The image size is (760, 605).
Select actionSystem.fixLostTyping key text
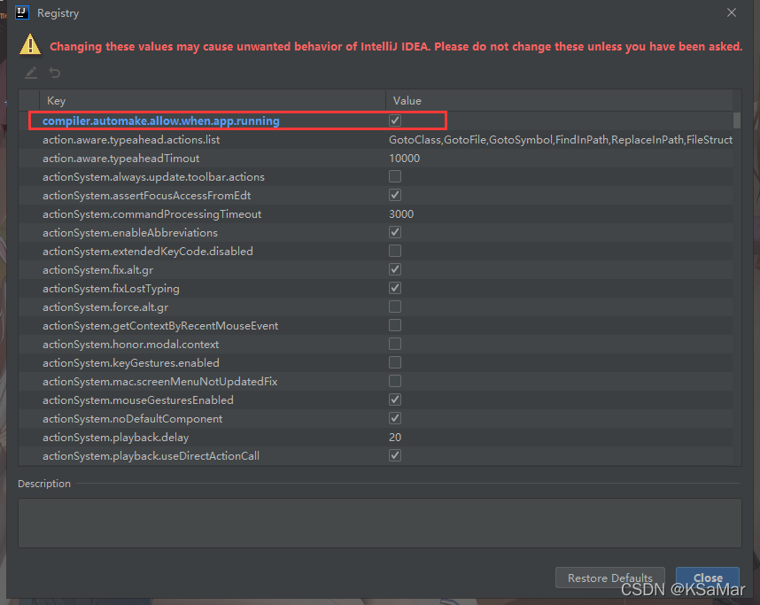pos(111,288)
